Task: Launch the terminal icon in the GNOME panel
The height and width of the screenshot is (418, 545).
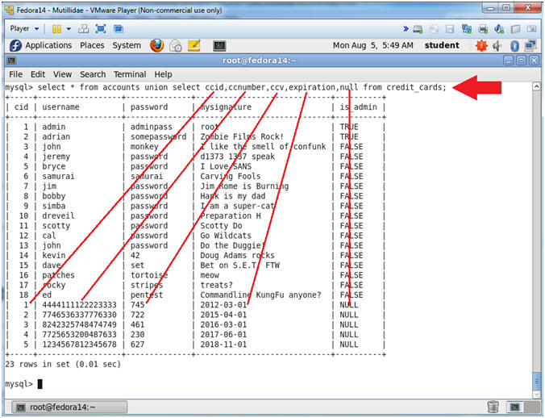Action: (219, 45)
